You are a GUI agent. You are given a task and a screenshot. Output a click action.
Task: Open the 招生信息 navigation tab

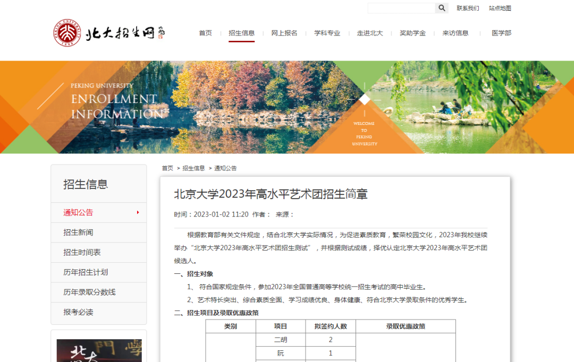pos(241,32)
